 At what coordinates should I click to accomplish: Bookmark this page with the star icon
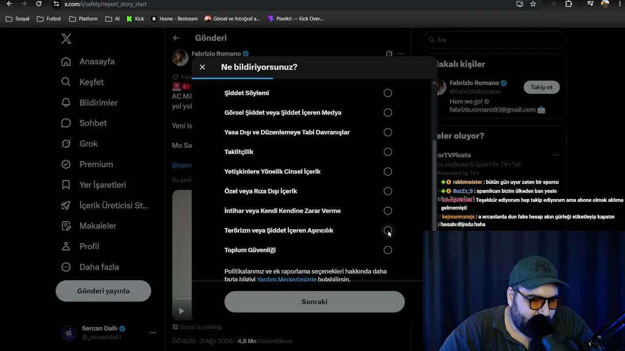point(533,4)
